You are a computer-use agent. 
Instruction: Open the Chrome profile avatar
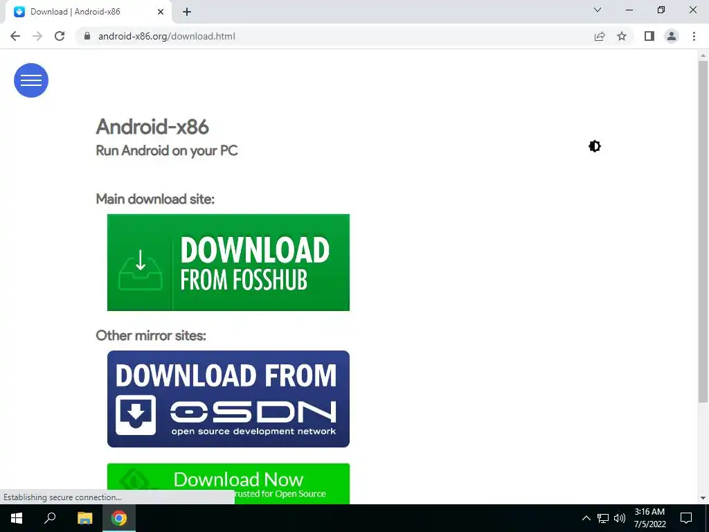(x=672, y=36)
